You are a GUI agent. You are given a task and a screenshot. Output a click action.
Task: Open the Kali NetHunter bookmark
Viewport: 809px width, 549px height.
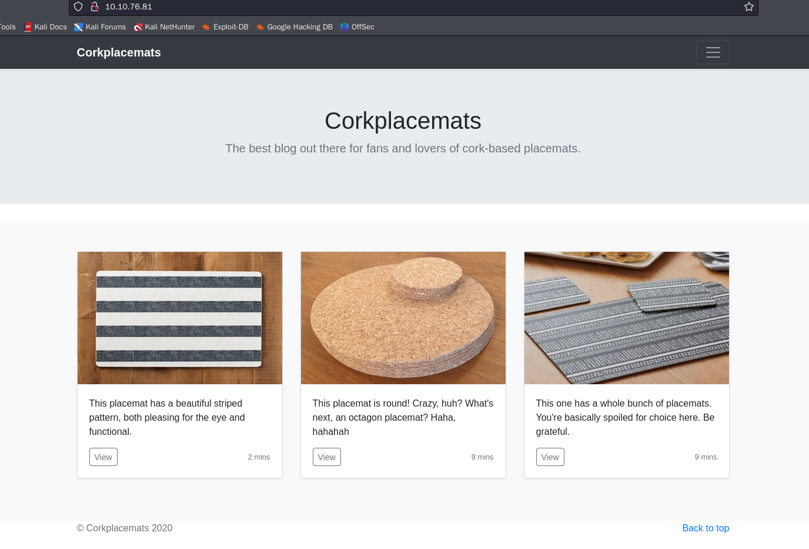point(164,27)
